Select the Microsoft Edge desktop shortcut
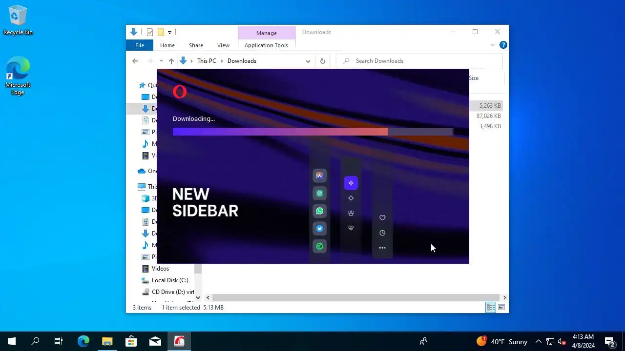 point(18,76)
